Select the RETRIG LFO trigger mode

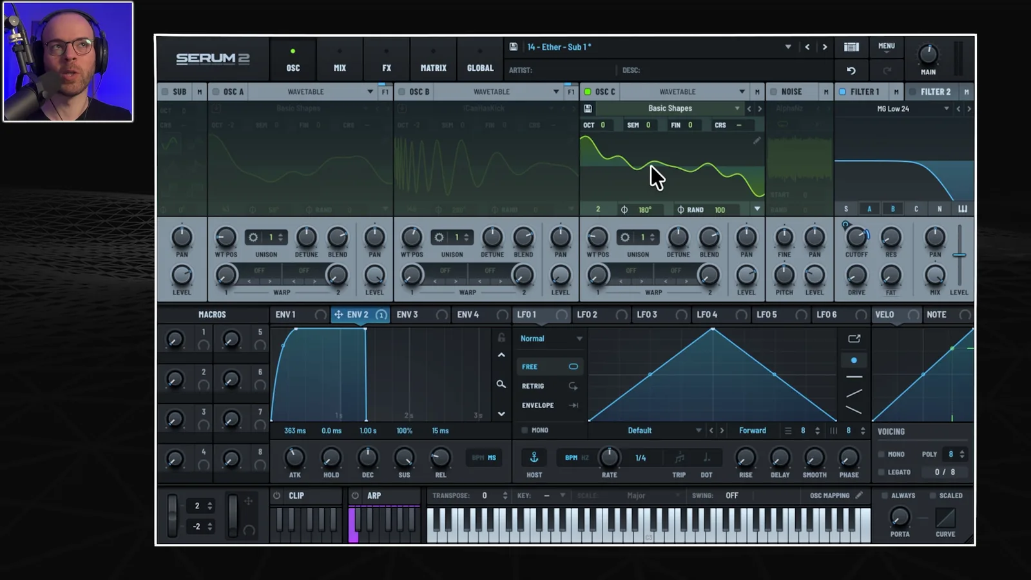pos(550,386)
